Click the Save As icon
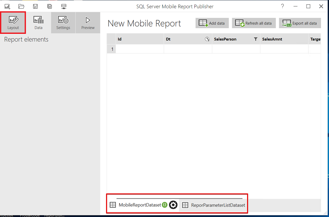Screen dimensions: 329x217 (50, 6)
